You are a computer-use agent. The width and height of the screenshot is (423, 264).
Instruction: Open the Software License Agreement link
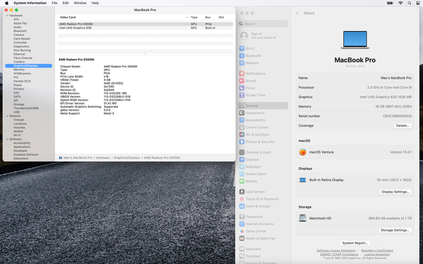tap(336, 251)
